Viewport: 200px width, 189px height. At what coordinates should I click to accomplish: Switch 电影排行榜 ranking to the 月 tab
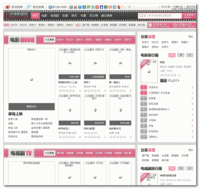tap(189, 55)
